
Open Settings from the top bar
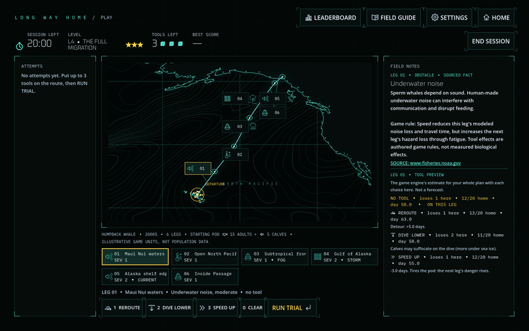click(x=449, y=18)
